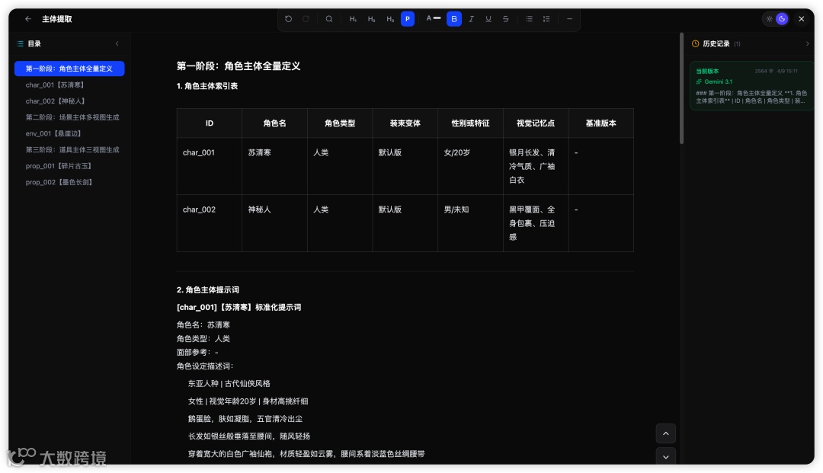Switch to dark theme moon icon
The image size is (823, 473).
pyautogui.click(x=782, y=19)
